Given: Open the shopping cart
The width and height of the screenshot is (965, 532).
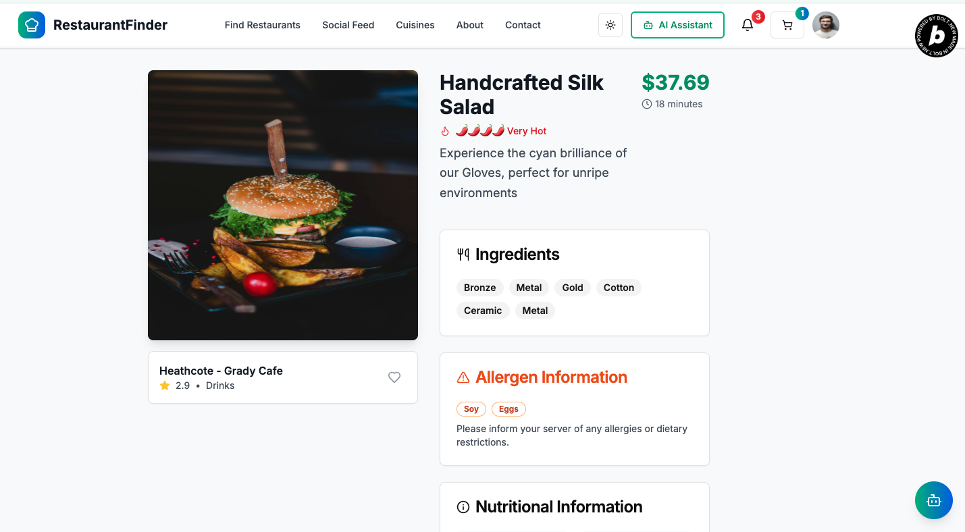Looking at the screenshot, I should (x=787, y=25).
